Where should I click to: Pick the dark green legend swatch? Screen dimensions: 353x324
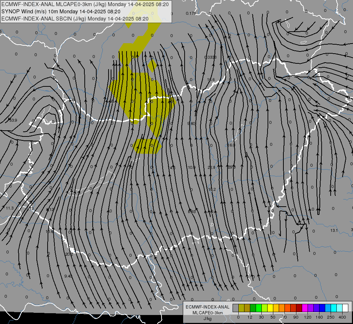point(253,308)
